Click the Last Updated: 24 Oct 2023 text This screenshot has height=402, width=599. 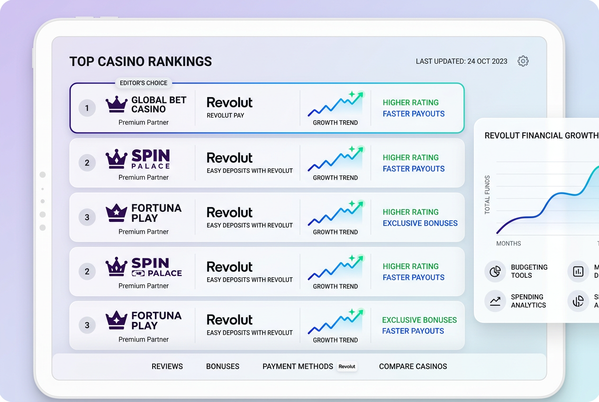click(462, 61)
